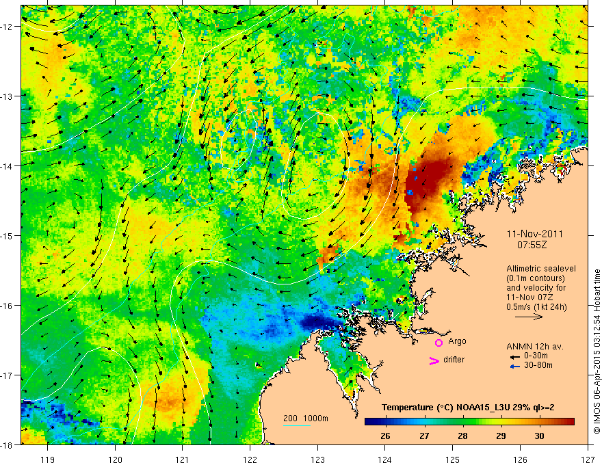This screenshot has height=465, width=602.
Task: Click the 'drifter' label
Action: (454, 360)
